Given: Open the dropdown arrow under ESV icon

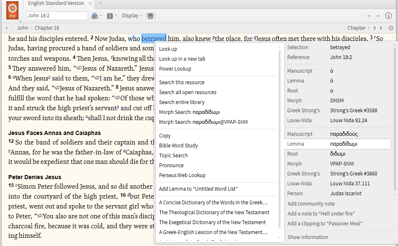Looking at the screenshot, I should pos(21,21).
